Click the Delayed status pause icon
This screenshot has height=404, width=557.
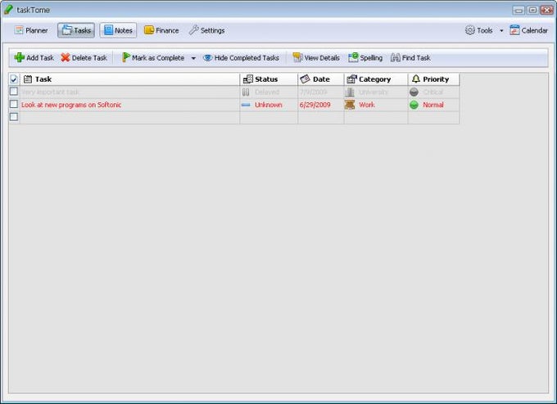(x=246, y=92)
